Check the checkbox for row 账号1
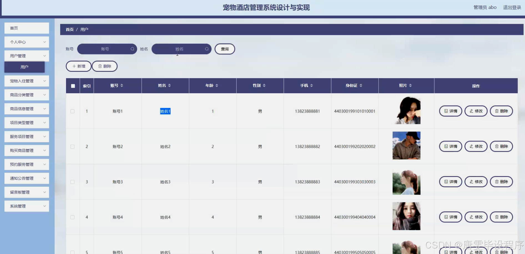 tap(72, 111)
